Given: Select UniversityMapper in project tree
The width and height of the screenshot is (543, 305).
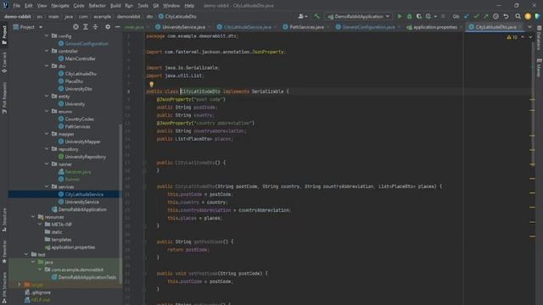Looking at the screenshot, I should coord(82,141).
